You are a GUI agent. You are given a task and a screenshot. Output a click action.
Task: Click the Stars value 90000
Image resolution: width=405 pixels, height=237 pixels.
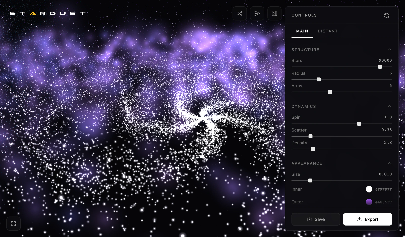click(x=385, y=60)
